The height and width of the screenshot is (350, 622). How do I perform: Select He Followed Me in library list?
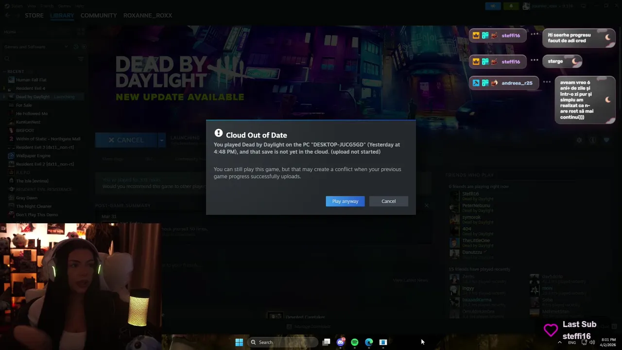click(32, 114)
